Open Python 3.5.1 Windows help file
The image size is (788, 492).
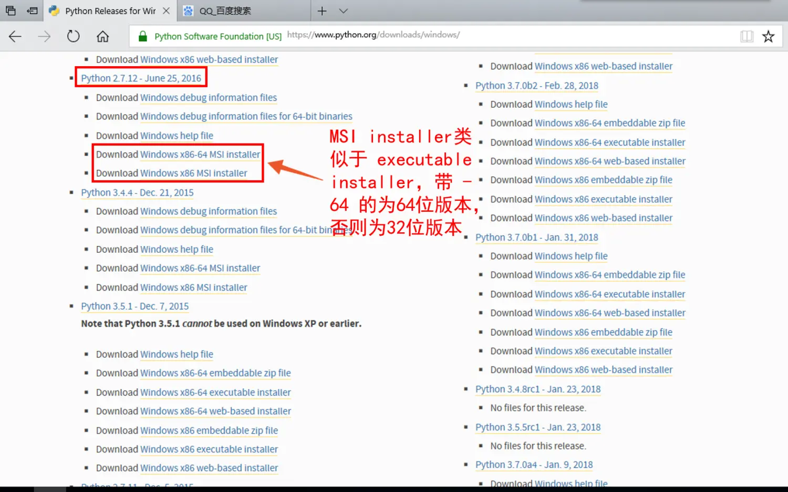coord(177,355)
